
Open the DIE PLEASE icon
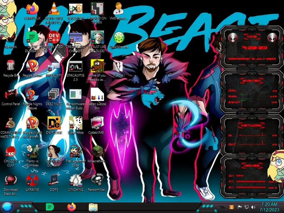(54, 123)
